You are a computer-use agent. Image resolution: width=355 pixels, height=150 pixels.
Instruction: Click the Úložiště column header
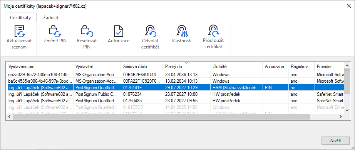(236, 67)
